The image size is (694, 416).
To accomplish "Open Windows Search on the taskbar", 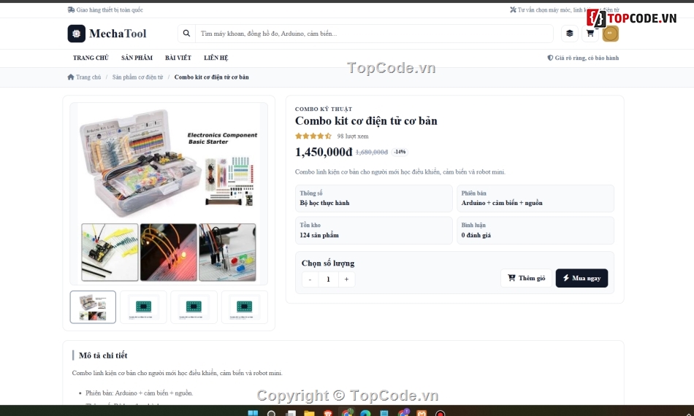I will pyautogui.click(x=271, y=413).
